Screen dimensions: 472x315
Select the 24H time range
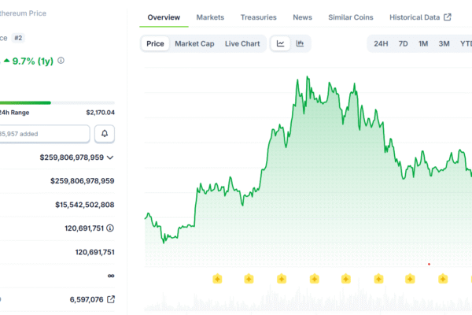click(x=381, y=43)
